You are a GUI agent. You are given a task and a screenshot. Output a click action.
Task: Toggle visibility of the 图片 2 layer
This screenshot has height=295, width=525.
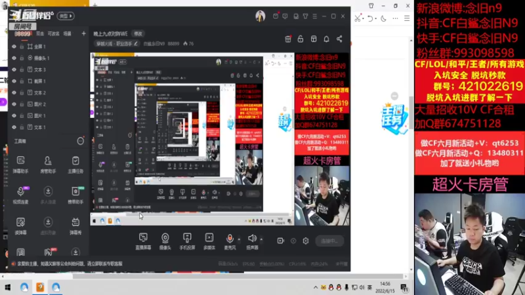pyautogui.click(x=14, y=104)
